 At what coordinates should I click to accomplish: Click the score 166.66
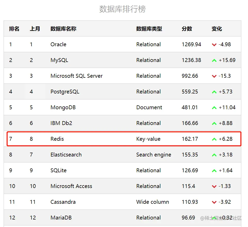coord(190,123)
